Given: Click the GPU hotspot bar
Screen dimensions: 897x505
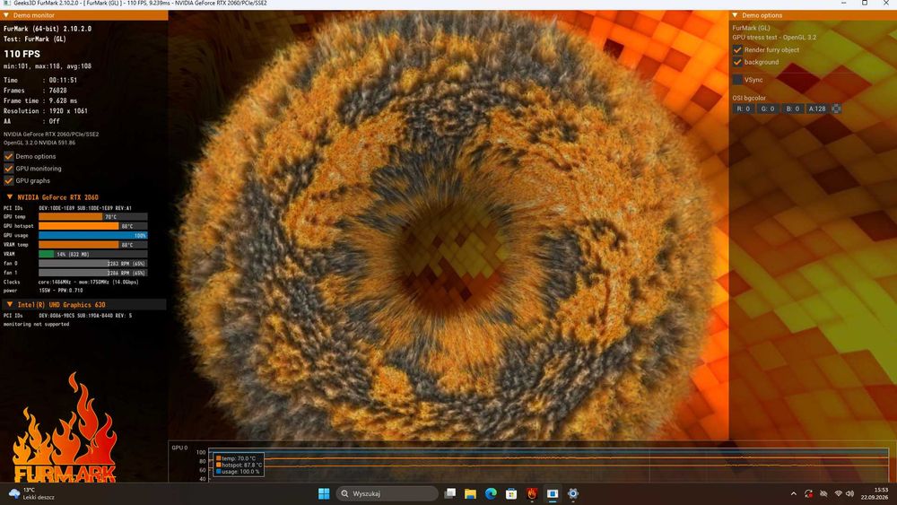Looking at the screenshot, I should pyautogui.click(x=92, y=226).
